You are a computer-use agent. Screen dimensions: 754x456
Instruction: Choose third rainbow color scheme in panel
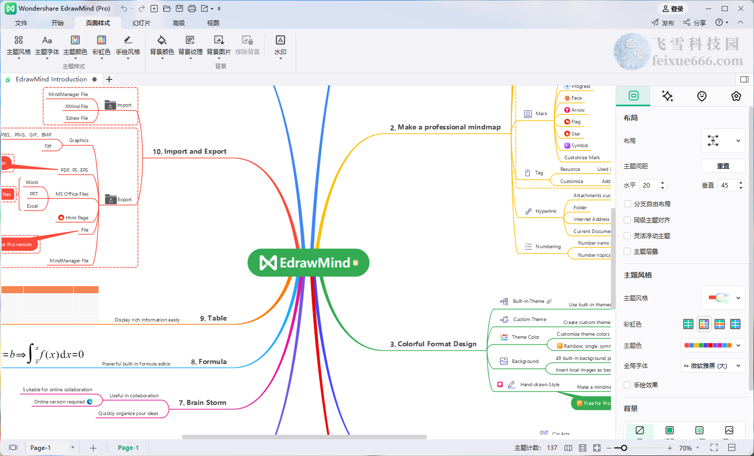pyautogui.click(x=720, y=324)
